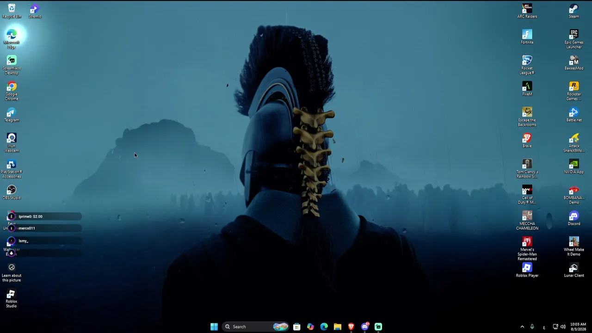Select the Stremio desktop shortcut
Image resolution: width=592 pixels, height=333 pixels.
click(x=35, y=11)
